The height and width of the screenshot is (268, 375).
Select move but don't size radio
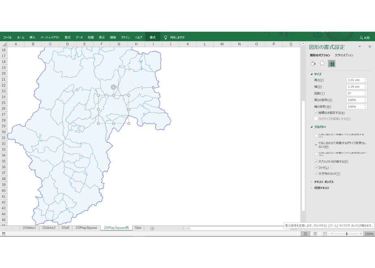tap(316, 145)
